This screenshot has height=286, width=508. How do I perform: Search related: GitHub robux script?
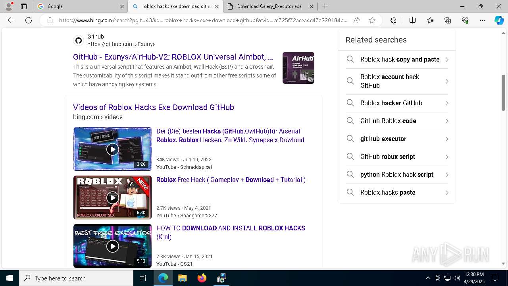point(397,157)
